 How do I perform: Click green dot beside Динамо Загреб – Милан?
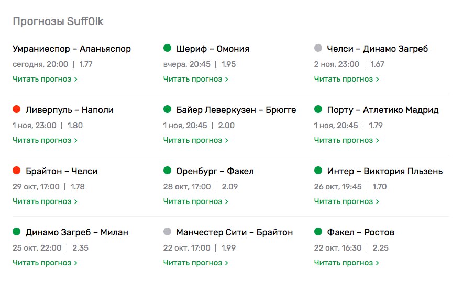click(x=17, y=232)
